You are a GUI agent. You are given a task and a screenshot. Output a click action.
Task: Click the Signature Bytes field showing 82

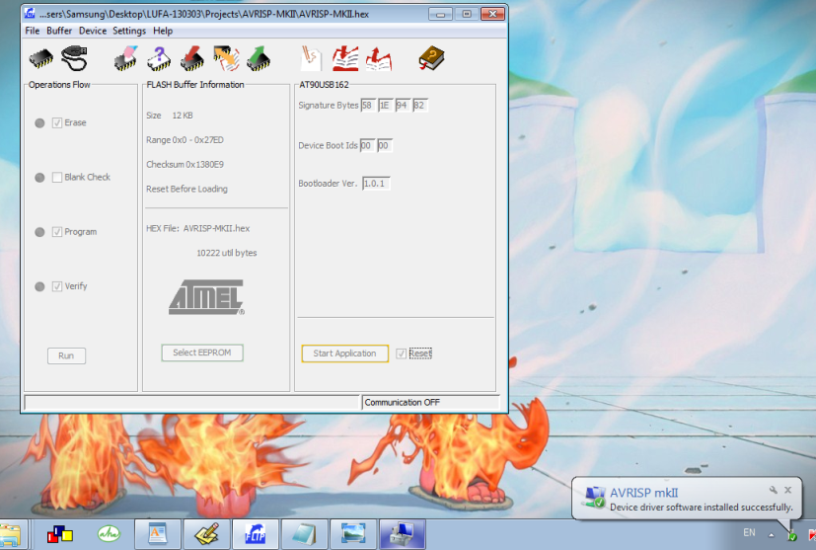pos(419,106)
